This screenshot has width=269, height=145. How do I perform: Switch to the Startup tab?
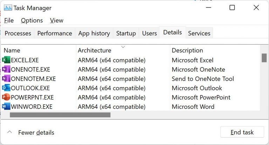click(126, 33)
